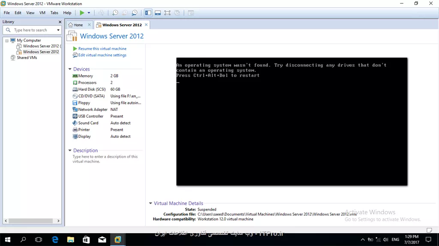This screenshot has height=246, width=439.
Task: Close the Windows Server 2012 tab
Action: pos(146,25)
